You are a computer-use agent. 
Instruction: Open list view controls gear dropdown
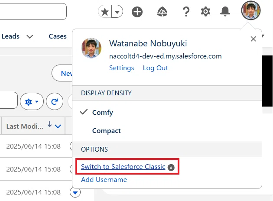(32, 101)
